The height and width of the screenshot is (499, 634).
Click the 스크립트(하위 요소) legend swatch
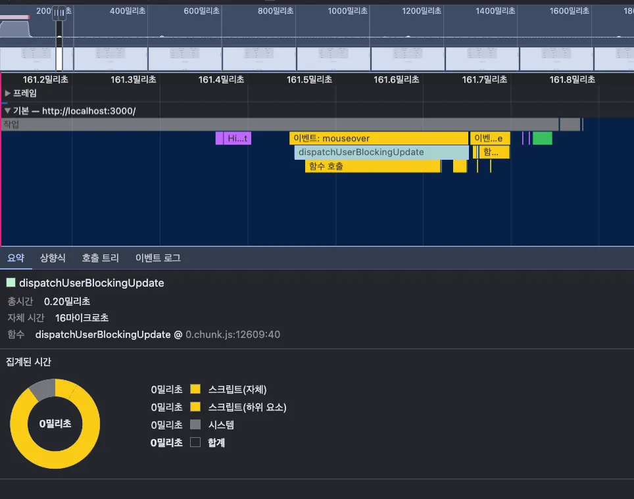coord(195,407)
